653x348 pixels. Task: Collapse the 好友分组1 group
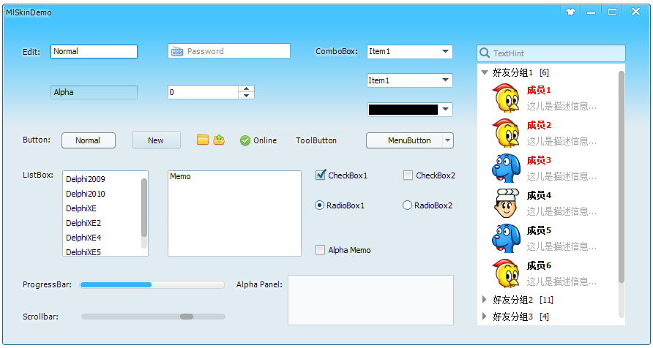point(485,72)
